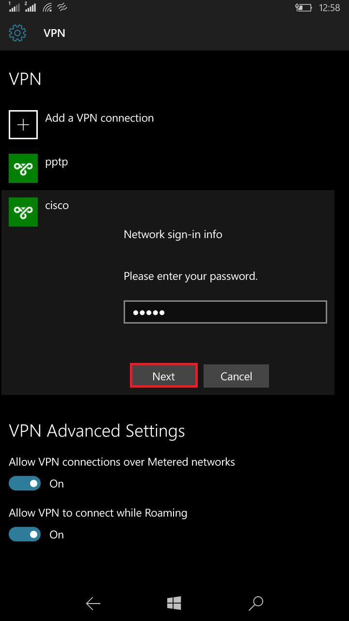The width and height of the screenshot is (349, 621).
Task: Tap the cisco connection name
Action: coord(57,205)
